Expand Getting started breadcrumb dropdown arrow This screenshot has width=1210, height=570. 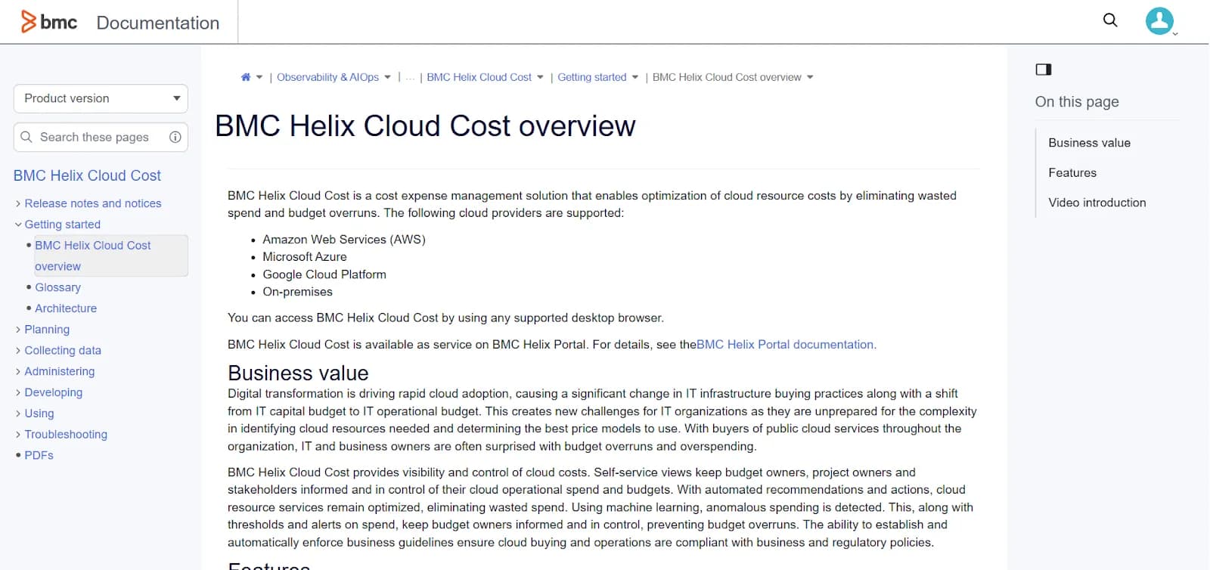(x=635, y=77)
